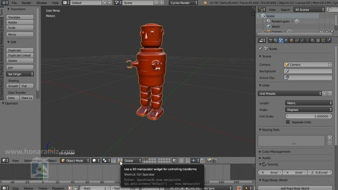Open the Object properties tab cube icon

(x=291, y=40)
